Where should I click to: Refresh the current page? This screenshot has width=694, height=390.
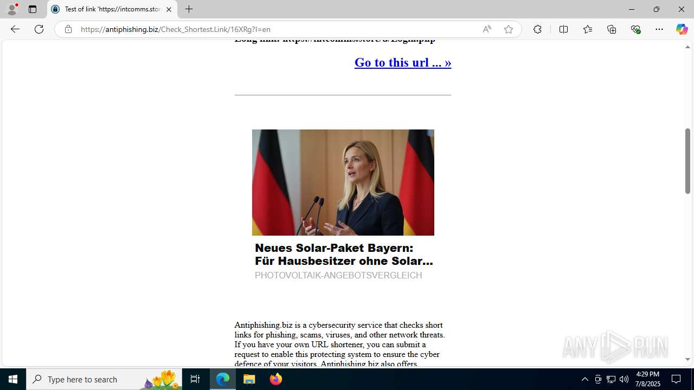[39, 29]
